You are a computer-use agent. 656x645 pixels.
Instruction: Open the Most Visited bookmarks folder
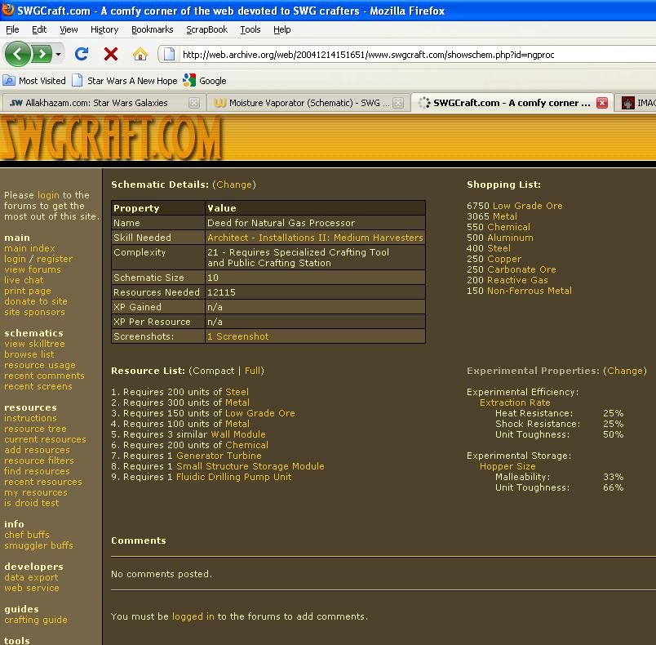[x=34, y=81]
